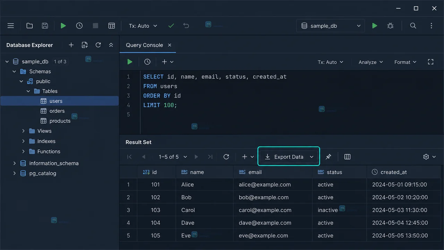Open the console Tx: Auto dropdown

coord(330,62)
